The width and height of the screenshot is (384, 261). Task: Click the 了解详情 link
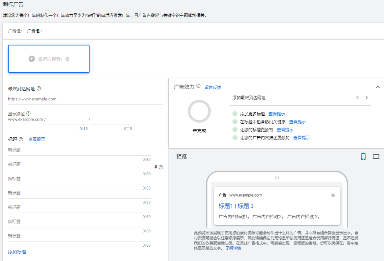pyautogui.click(x=233, y=248)
